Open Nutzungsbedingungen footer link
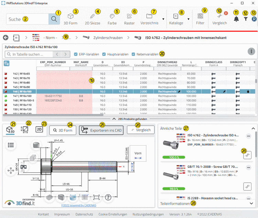 coord(148,214)
